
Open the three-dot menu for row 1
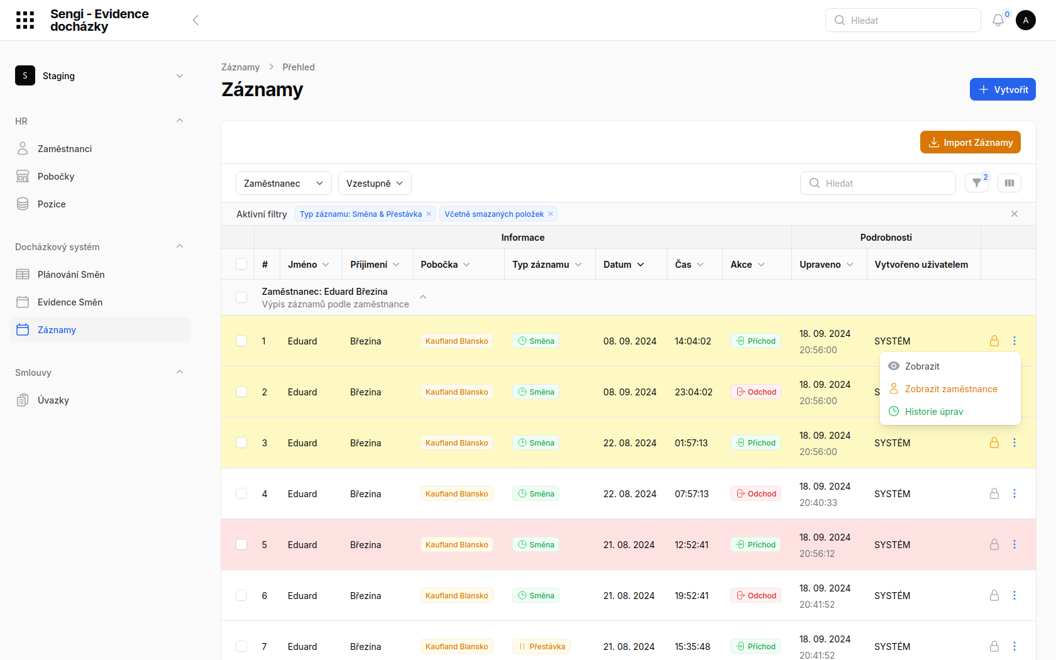click(x=1015, y=341)
